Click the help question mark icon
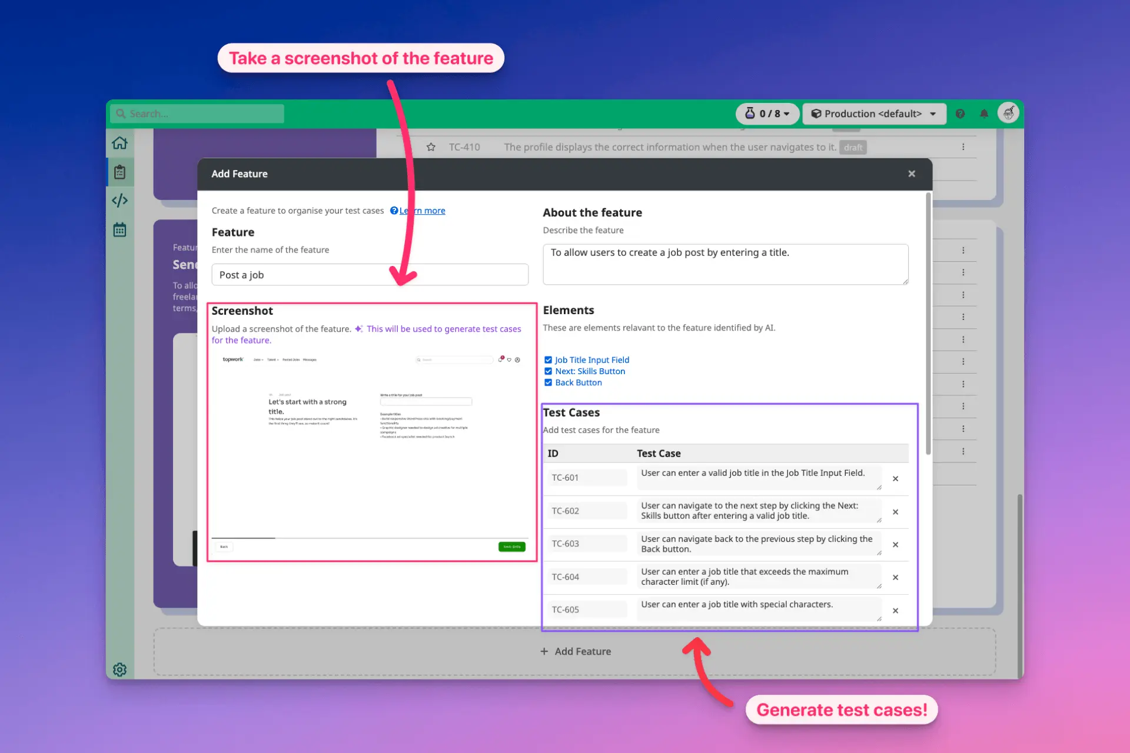The image size is (1130, 753). pyautogui.click(x=960, y=114)
